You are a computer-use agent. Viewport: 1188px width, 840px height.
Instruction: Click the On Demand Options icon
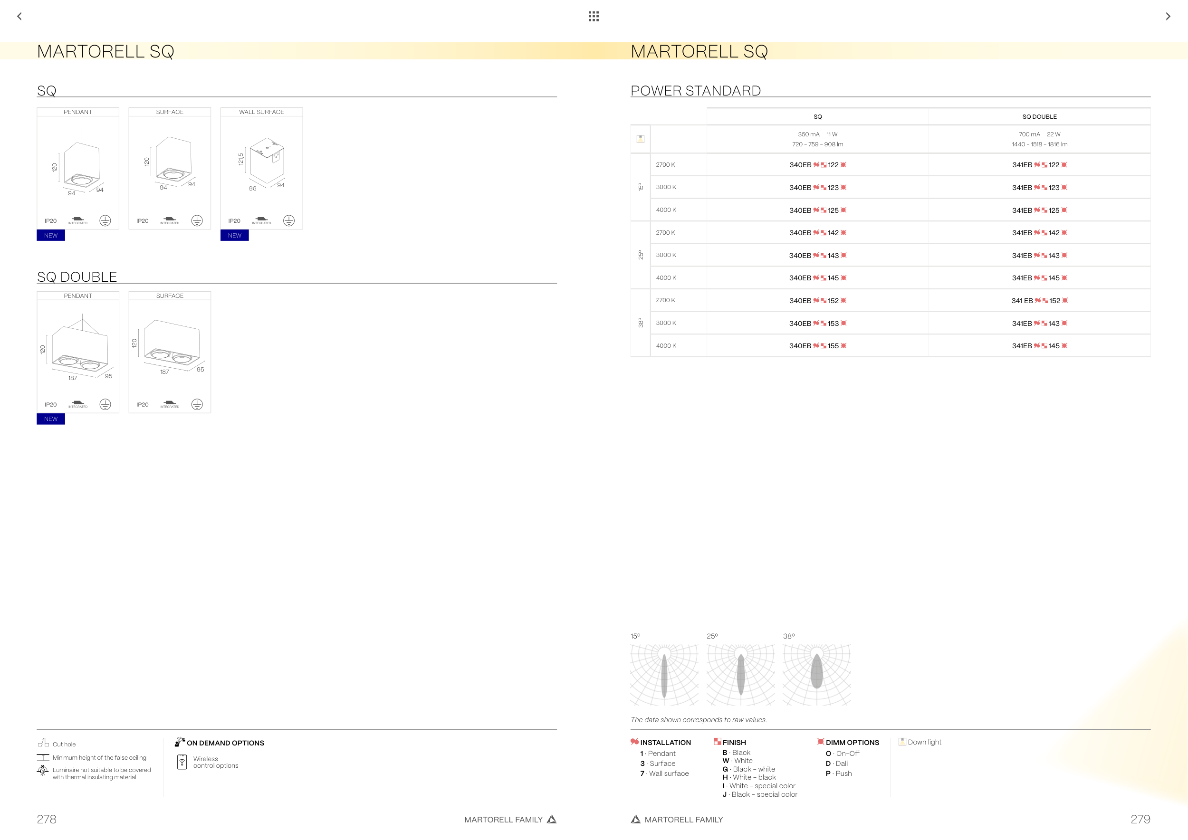(x=180, y=742)
